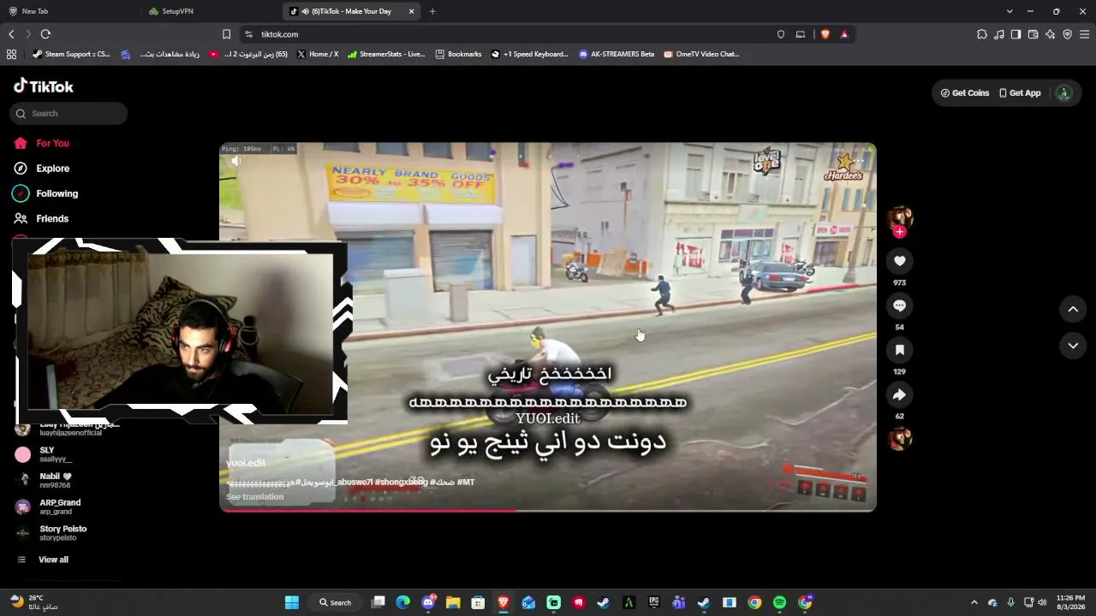Image resolution: width=1096 pixels, height=616 pixels.
Task: Show hidden system tray icons
Action: [x=974, y=602]
